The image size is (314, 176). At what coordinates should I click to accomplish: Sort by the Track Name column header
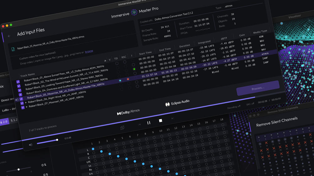click(27, 75)
